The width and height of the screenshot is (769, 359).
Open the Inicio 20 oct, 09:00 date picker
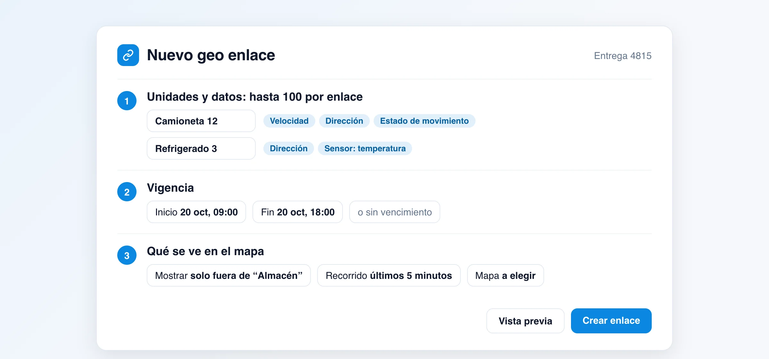click(x=196, y=212)
